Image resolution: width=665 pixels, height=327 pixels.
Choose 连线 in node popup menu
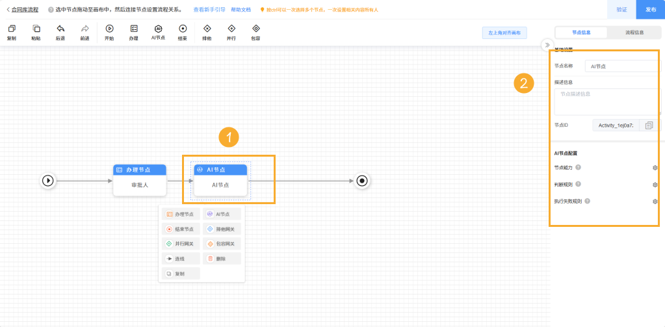point(181,259)
